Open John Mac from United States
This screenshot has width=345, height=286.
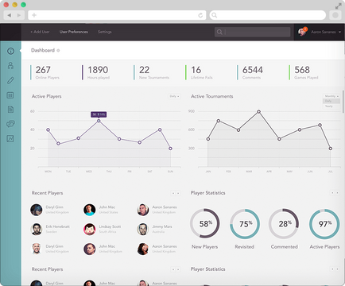[x=107, y=207]
